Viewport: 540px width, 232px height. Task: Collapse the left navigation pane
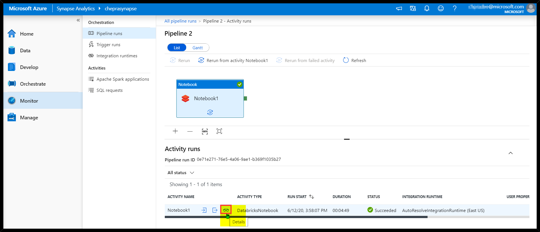coord(78,20)
